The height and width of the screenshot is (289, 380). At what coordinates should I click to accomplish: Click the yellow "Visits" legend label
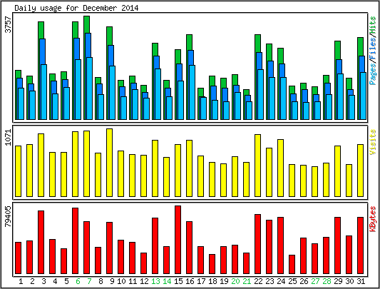pos(373,142)
